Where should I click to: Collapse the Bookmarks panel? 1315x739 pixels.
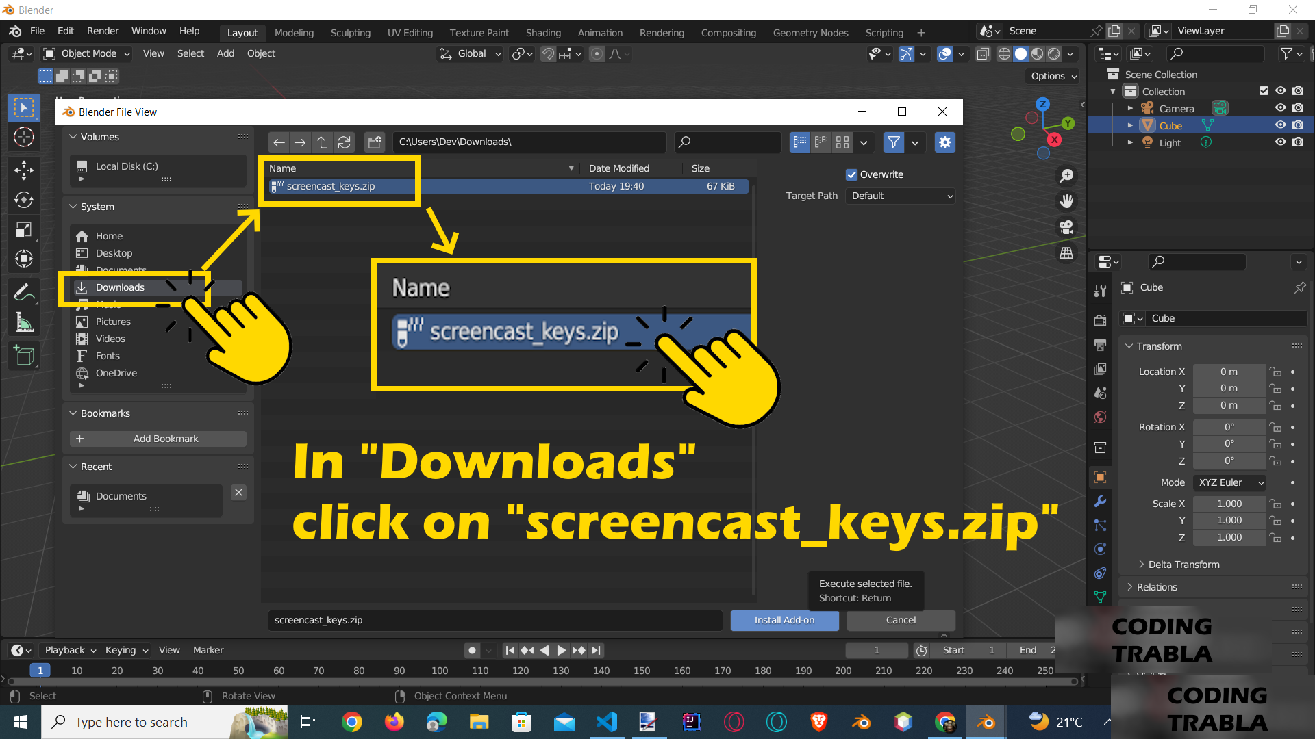pyautogui.click(x=73, y=413)
